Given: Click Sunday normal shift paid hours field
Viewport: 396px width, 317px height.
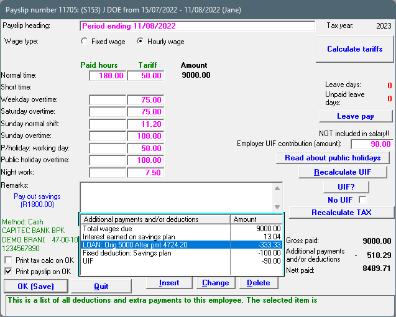Looking at the screenshot, I should 108,124.
